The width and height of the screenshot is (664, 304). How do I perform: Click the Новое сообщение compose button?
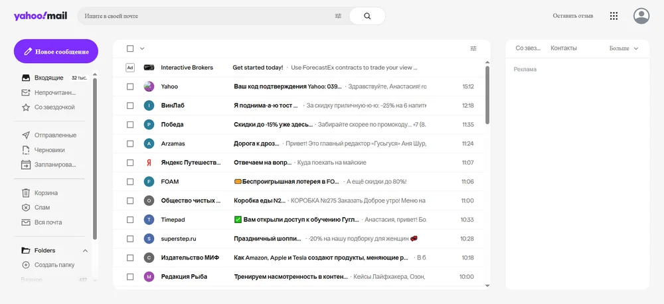[x=56, y=51]
